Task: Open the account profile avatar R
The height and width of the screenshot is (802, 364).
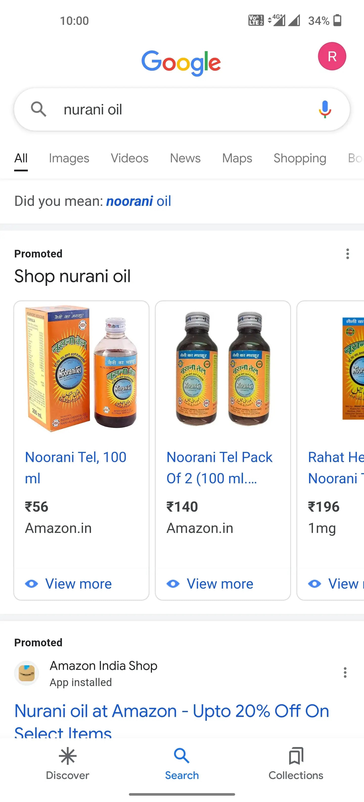Action: pos(332,56)
